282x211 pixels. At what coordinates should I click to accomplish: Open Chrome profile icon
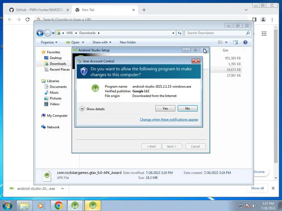(263, 20)
